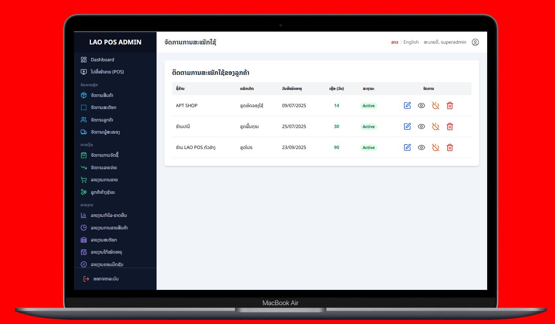
Task: Click deactivate icon for the 23/09/2025 row
Action: [435, 148]
